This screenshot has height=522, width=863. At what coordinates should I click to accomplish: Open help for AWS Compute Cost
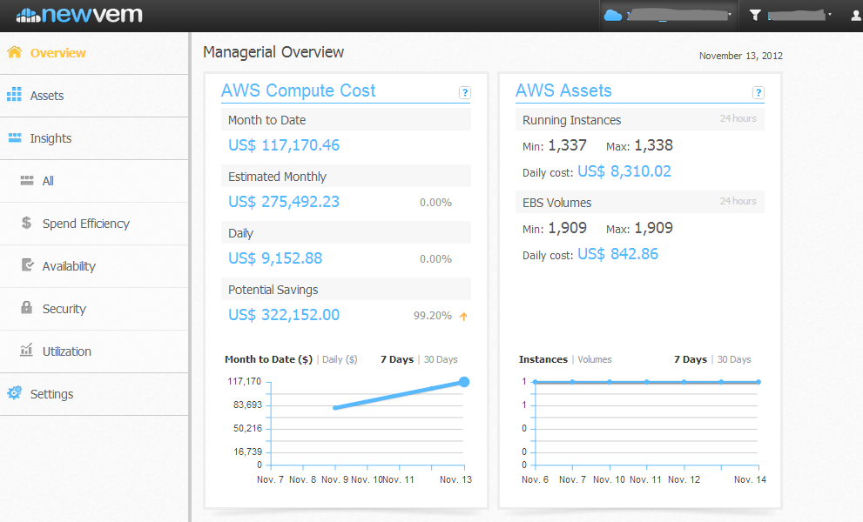point(464,93)
